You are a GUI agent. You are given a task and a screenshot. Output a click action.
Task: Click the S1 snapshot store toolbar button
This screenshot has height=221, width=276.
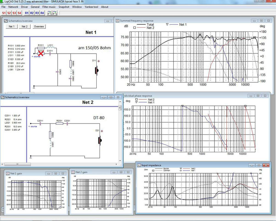(x=4, y=13)
